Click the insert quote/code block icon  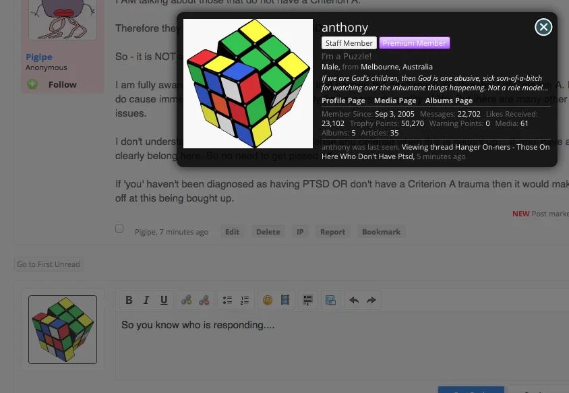coord(307,300)
